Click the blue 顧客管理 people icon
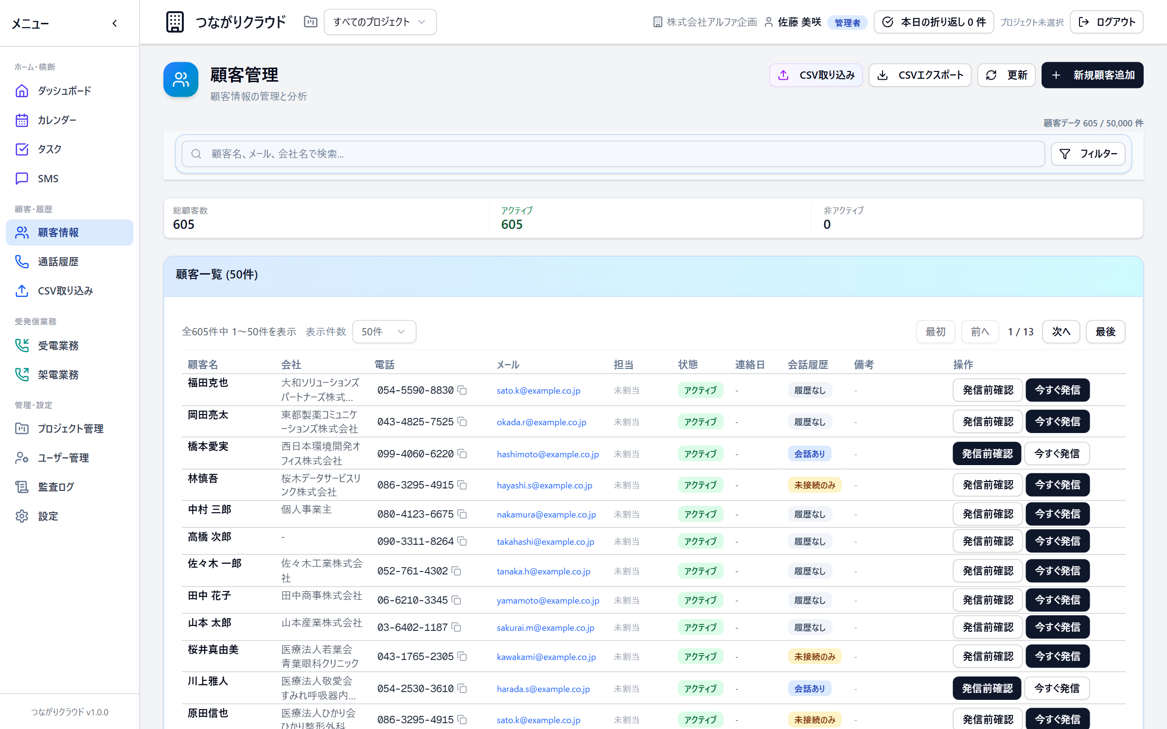The image size is (1167, 729). [181, 80]
